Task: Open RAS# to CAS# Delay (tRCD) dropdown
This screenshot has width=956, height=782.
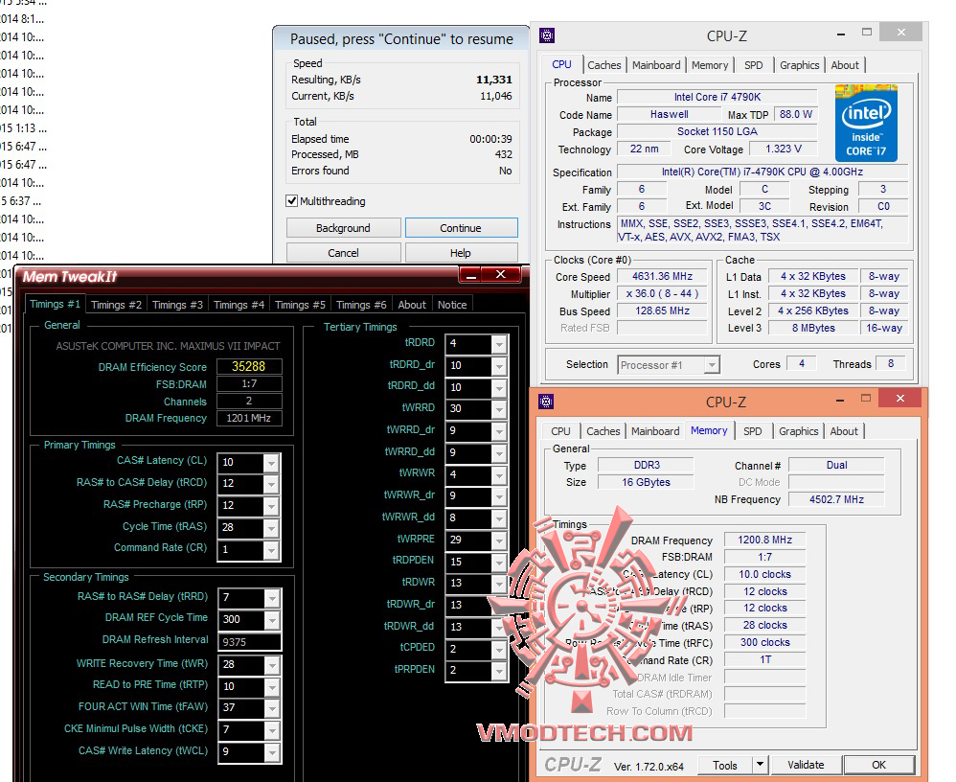Action: pyautogui.click(x=271, y=484)
